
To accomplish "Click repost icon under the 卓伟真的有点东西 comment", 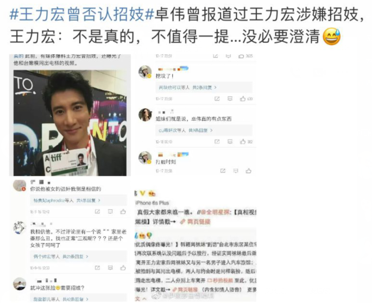I will pos(217,142).
